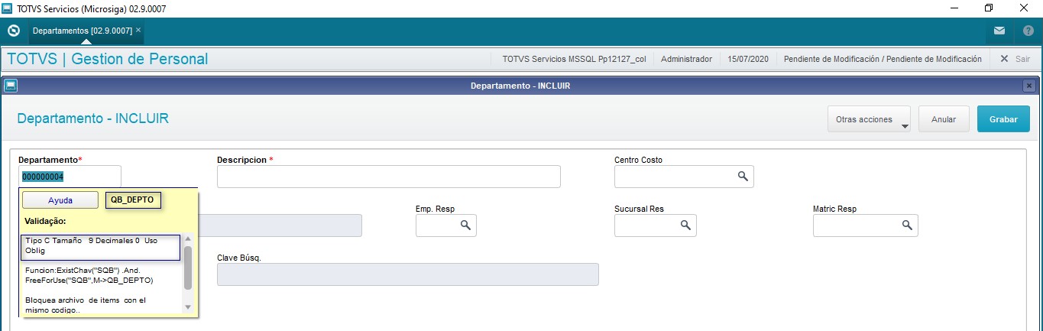Screen dimensions: 1043x331
Task: Click the dialog window icon at title bar left
Action: (11, 86)
